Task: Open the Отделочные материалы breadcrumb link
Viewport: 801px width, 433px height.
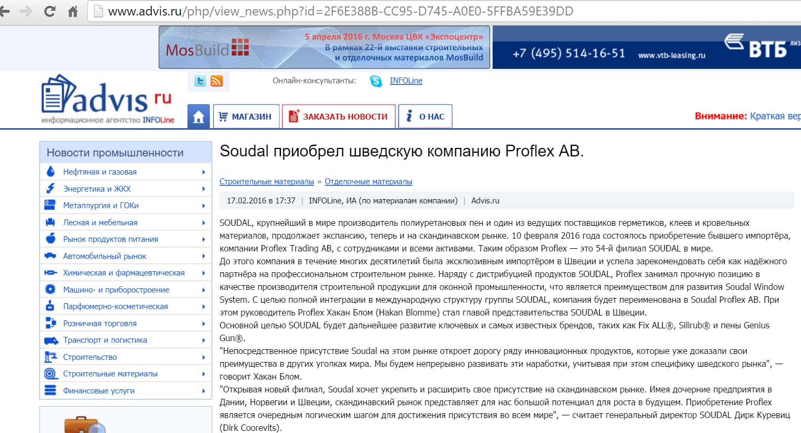Action: coord(368,182)
